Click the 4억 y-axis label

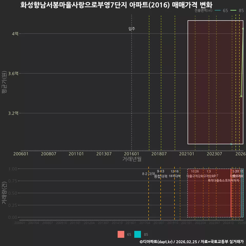pos(15,34)
